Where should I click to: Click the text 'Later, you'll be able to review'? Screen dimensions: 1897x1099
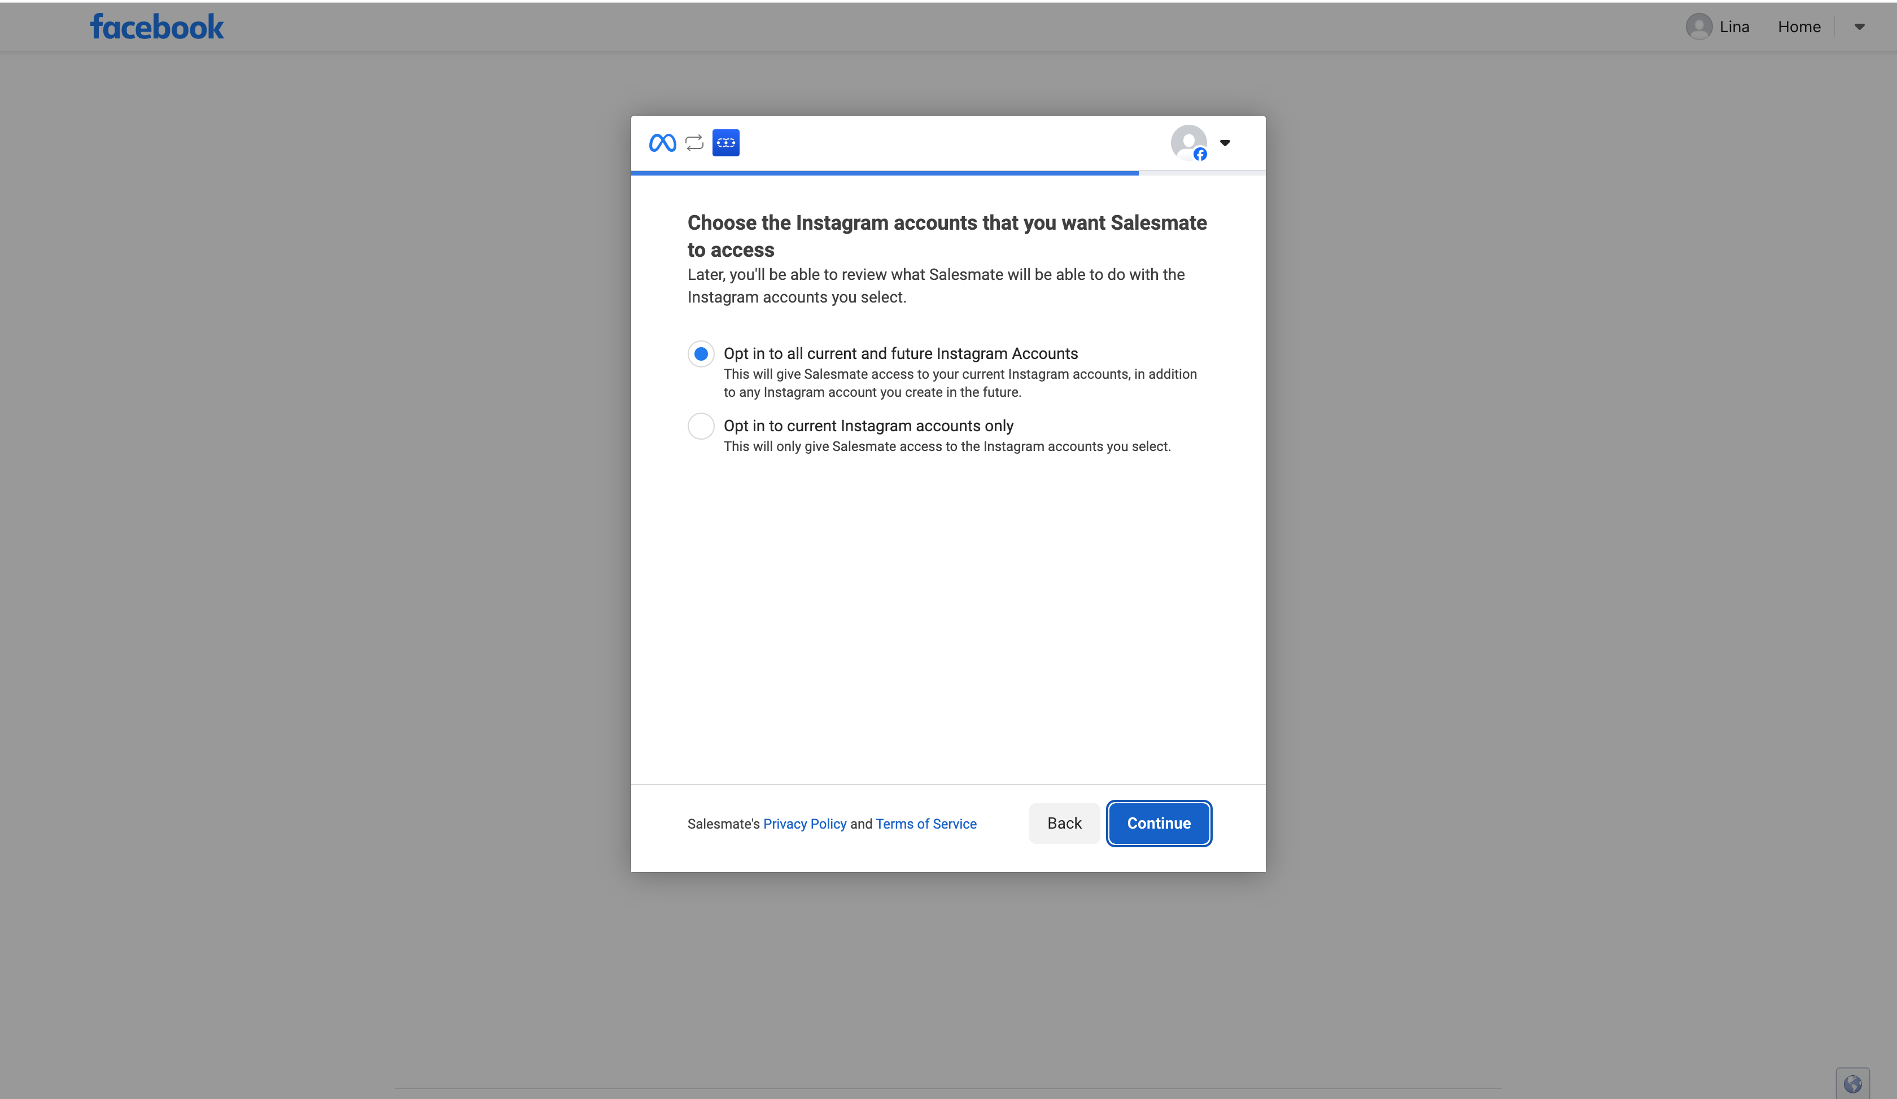coord(936,286)
